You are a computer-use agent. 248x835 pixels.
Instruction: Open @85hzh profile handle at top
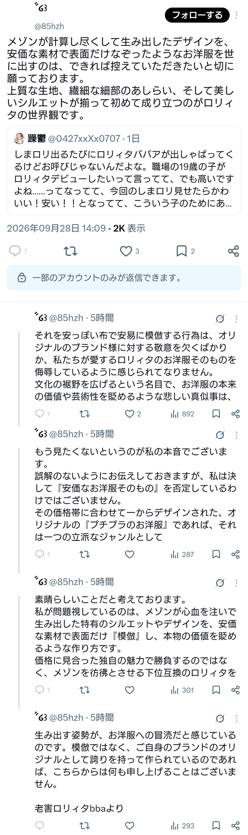tap(49, 26)
